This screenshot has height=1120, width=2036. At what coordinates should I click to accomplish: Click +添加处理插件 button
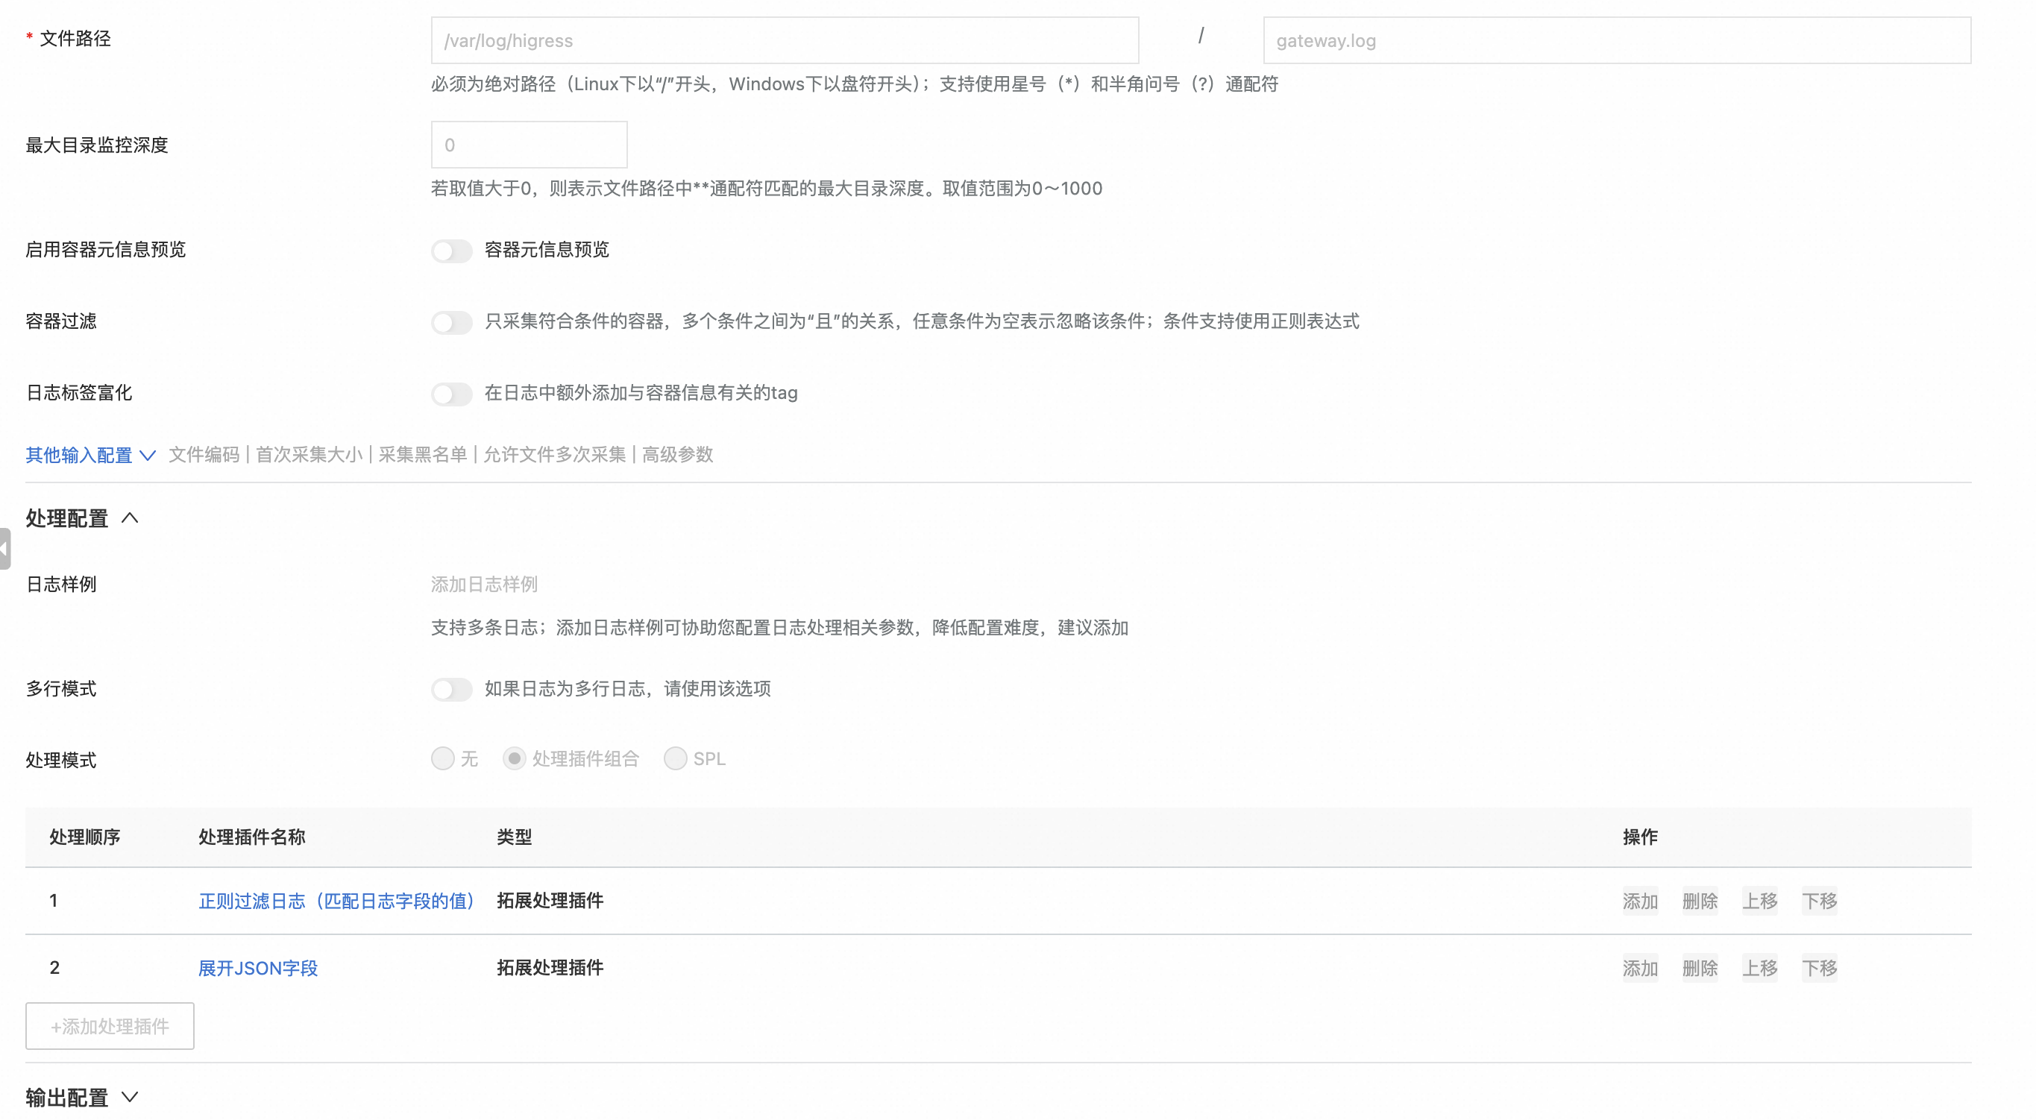(109, 1026)
